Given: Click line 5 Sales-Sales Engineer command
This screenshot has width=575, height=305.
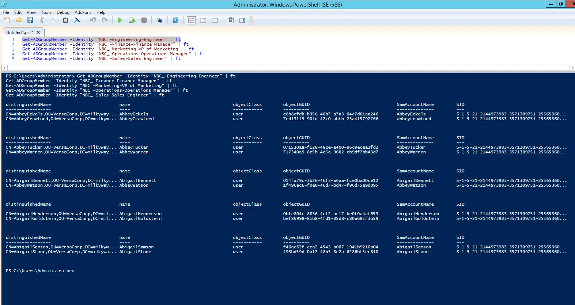Looking at the screenshot, I should tap(101, 58).
